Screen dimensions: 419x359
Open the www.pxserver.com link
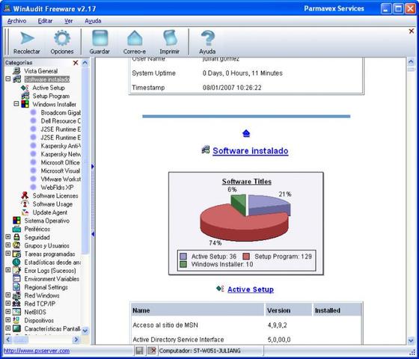pyautogui.click(x=37, y=351)
